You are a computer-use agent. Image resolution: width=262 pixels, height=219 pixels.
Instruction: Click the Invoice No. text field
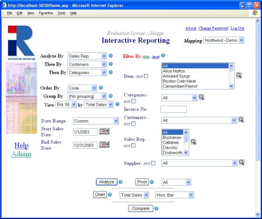click(x=173, y=109)
